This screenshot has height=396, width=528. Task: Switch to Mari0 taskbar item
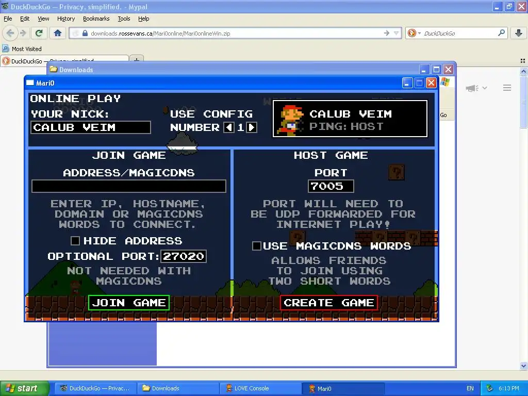(x=343, y=388)
